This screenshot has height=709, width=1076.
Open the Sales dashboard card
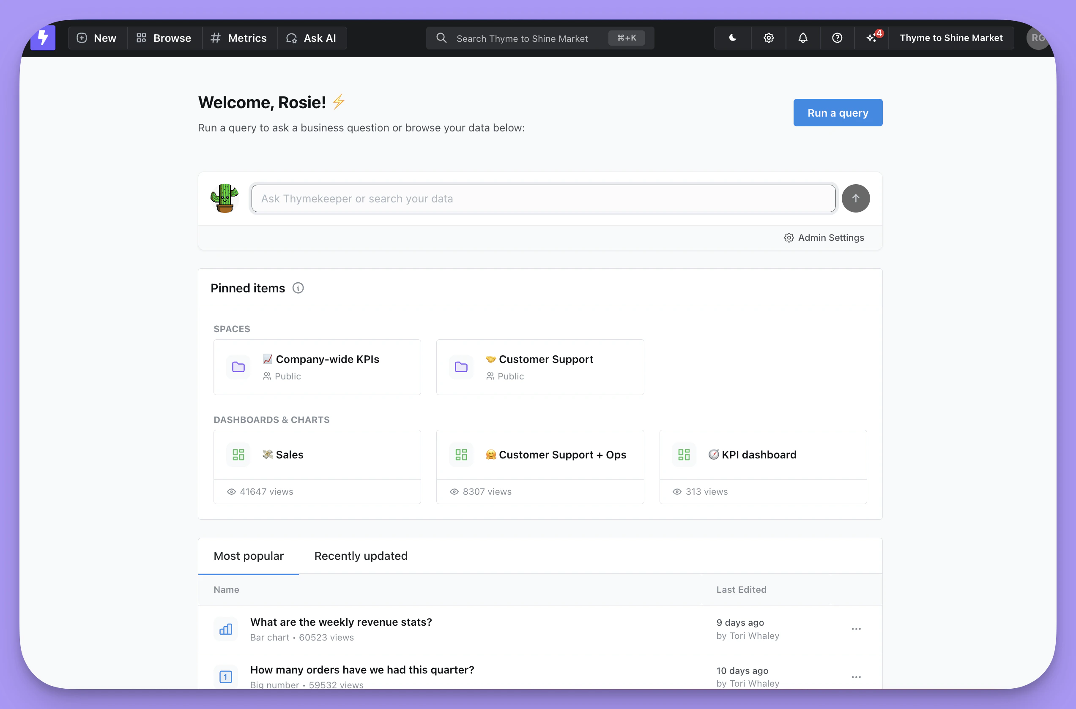click(317, 455)
